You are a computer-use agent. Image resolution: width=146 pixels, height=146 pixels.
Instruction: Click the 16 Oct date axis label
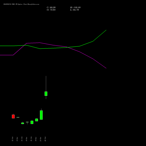pyautogui.click(x=31, y=139)
